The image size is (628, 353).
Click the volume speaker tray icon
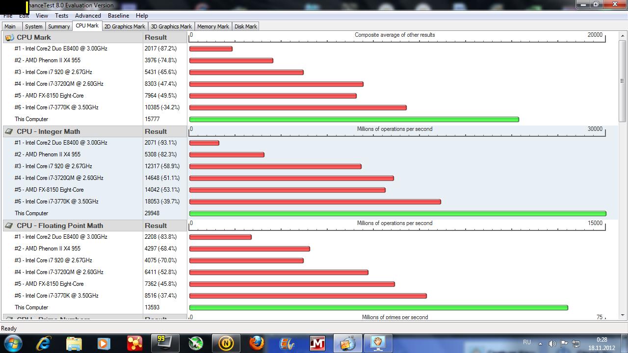coord(552,344)
